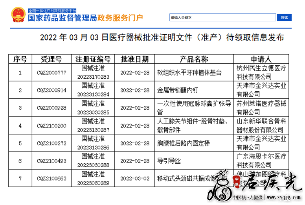The height and width of the screenshot is (205, 305).
Task: Select acceptance number CQZ2100200
Action: [51, 126]
